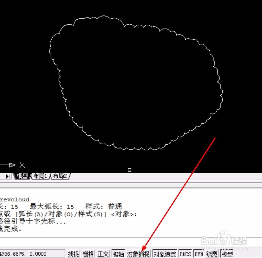The image size is (262, 258).
Task: Switch to the 布局1 layout tab
Action: tap(40, 176)
